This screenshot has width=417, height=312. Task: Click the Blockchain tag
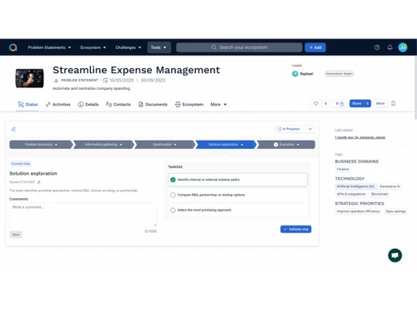379,194
